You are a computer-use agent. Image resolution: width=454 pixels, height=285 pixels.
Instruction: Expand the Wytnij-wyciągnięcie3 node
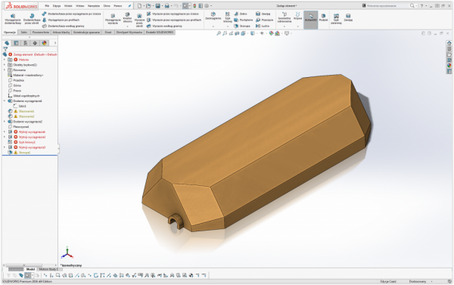5,147
